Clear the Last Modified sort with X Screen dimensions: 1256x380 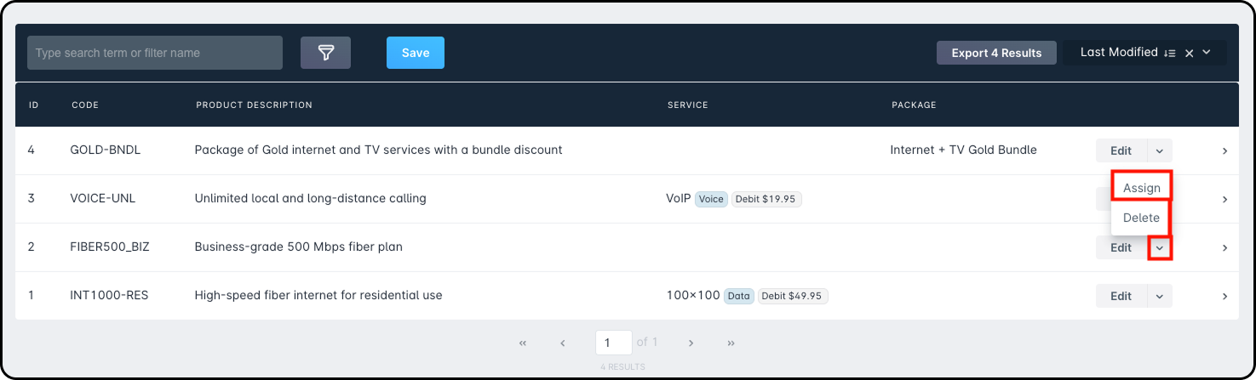(1190, 53)
